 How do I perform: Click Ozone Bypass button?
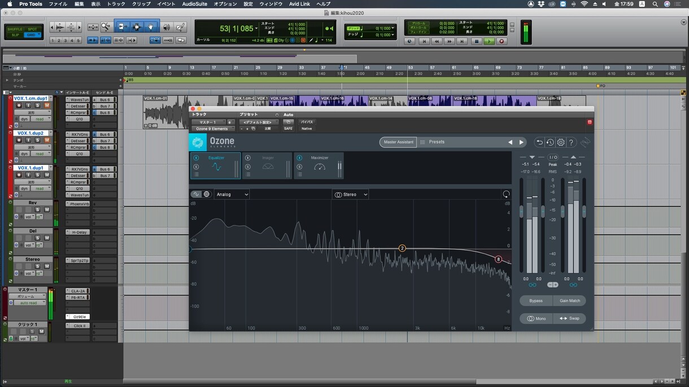[536, 301]
